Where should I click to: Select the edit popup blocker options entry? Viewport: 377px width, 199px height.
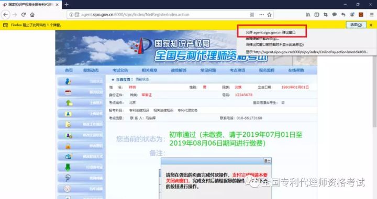[x=262, y=39]
